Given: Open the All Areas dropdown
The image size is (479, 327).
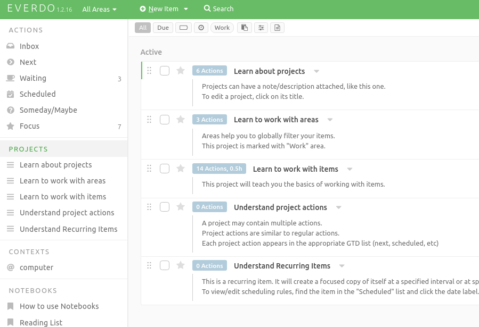Looking at the screenshot, I should click(x=99, y=9).
